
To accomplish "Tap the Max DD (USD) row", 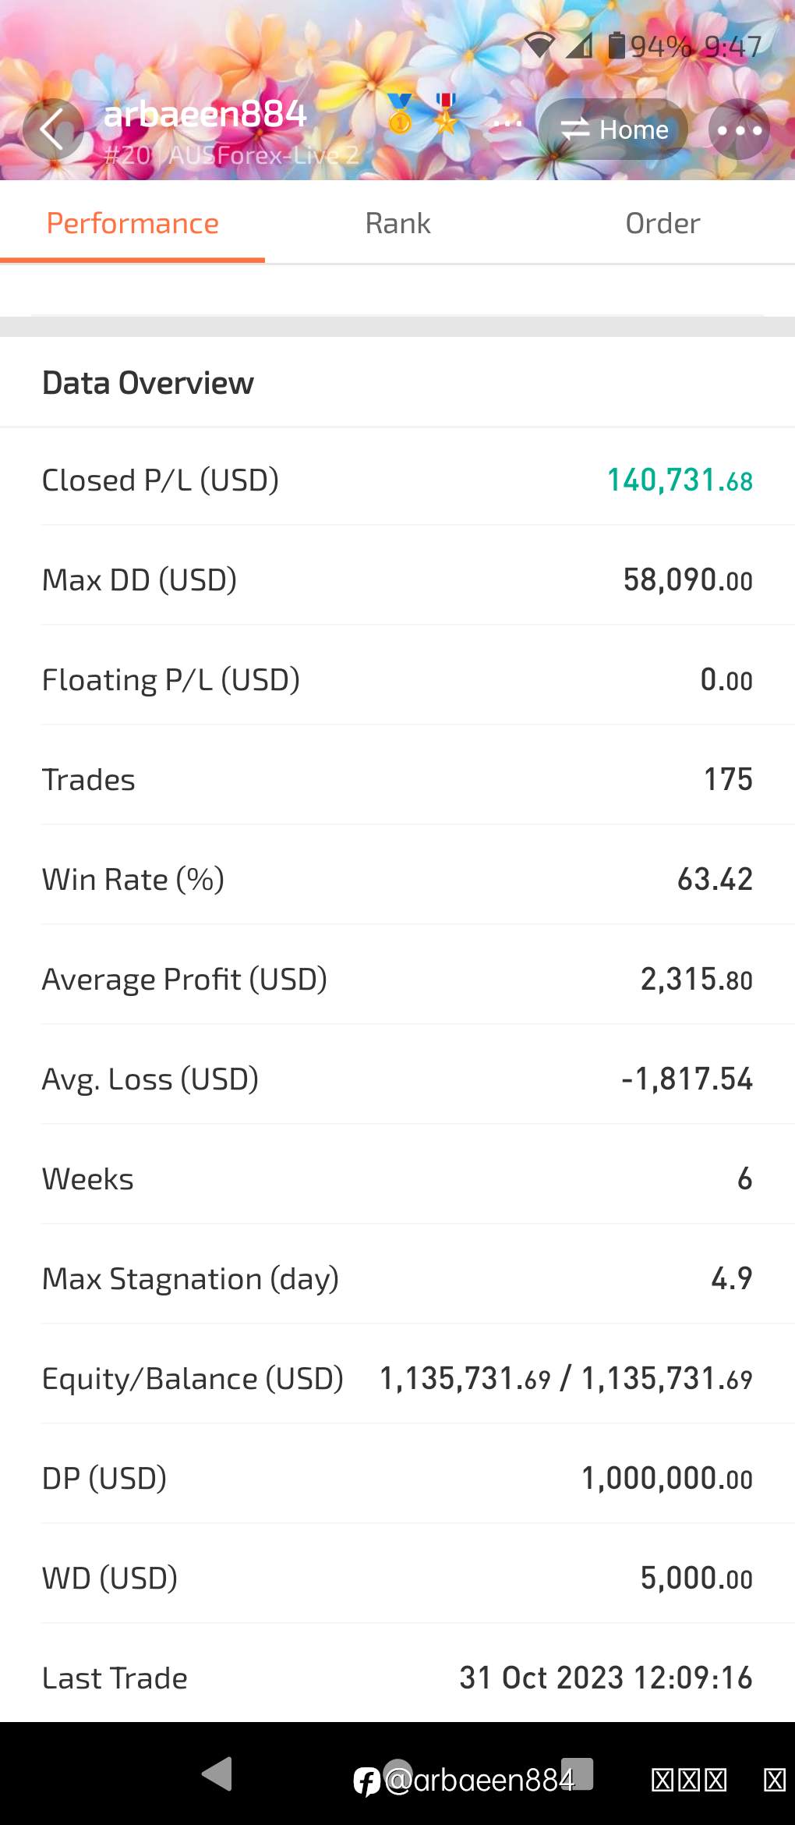I will coord(397,580).
